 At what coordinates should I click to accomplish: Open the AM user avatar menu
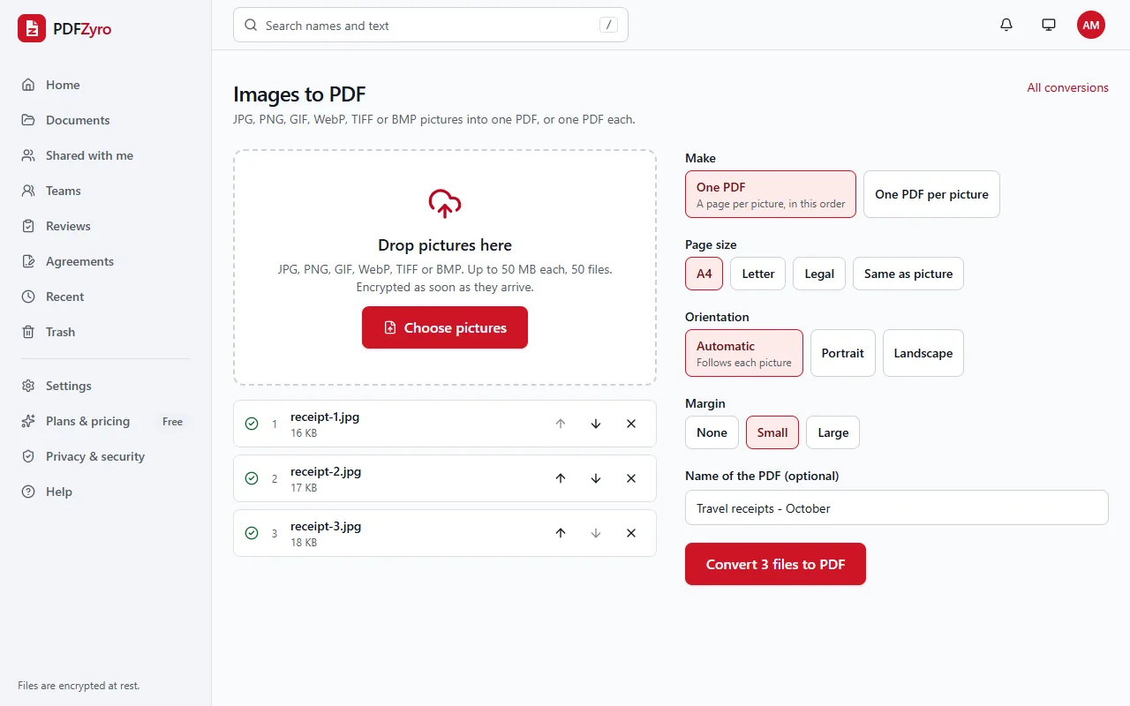(1091, 25)
